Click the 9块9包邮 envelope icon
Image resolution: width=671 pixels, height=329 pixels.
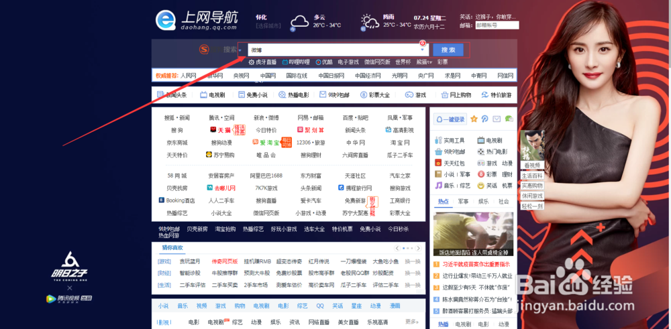tap(323, 94)
